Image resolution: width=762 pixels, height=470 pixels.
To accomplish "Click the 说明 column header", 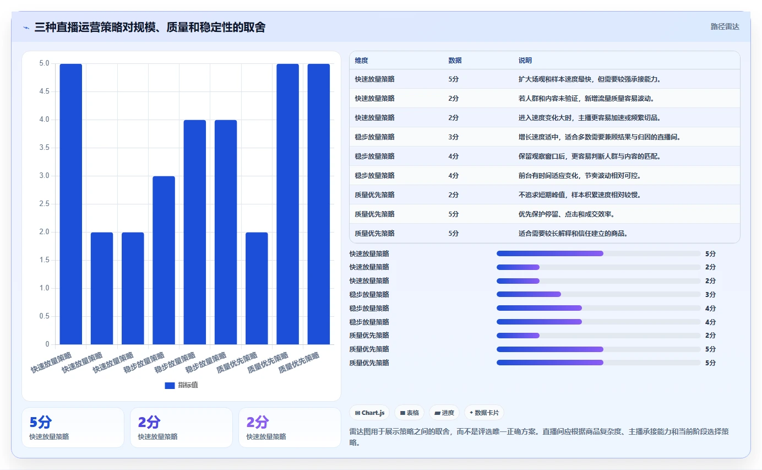I will click(x=525, y=61).
